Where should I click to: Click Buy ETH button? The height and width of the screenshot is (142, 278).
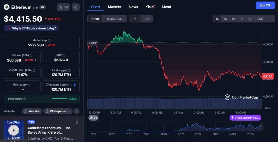266,5
